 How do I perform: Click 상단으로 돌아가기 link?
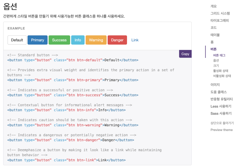(222, 123)
